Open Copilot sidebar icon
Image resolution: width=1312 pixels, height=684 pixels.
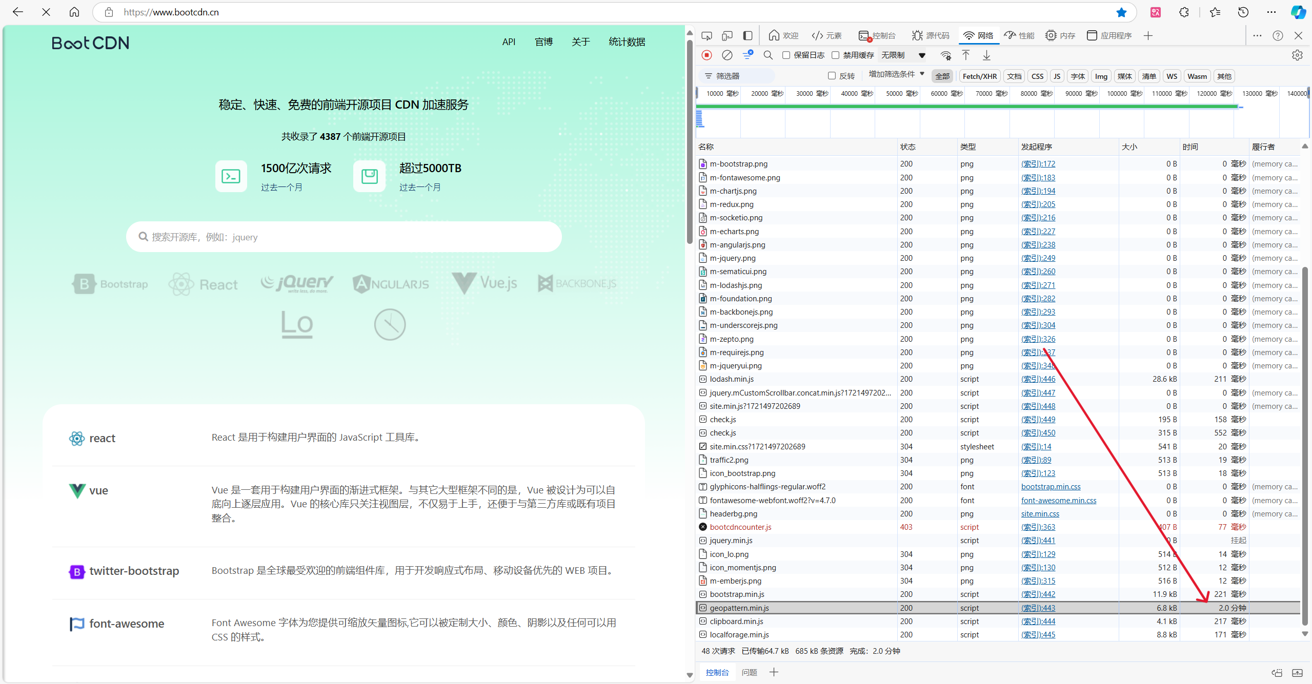pos(1298,12)
